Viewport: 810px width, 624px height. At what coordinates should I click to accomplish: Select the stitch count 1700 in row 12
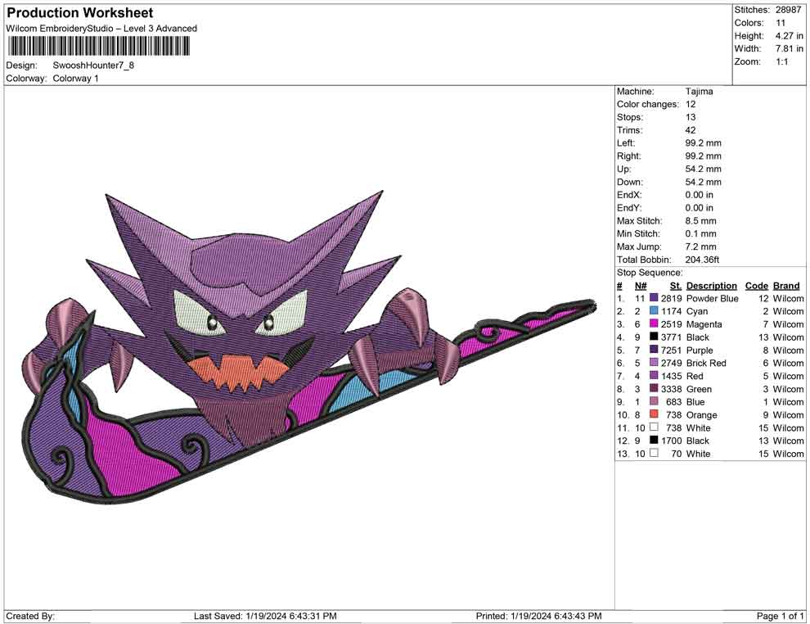click(672, 441)
